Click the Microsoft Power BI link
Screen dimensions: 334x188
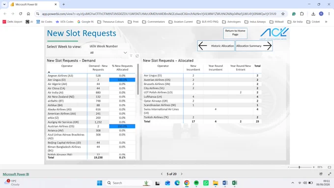[x=16, y=174]
